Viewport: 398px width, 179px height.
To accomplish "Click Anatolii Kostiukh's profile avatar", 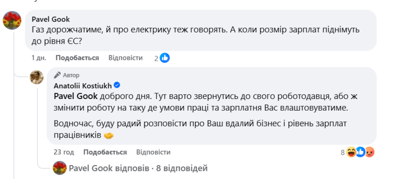I will coord(37,77).
